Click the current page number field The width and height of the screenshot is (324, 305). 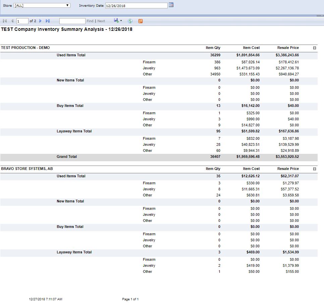point(22,21)
